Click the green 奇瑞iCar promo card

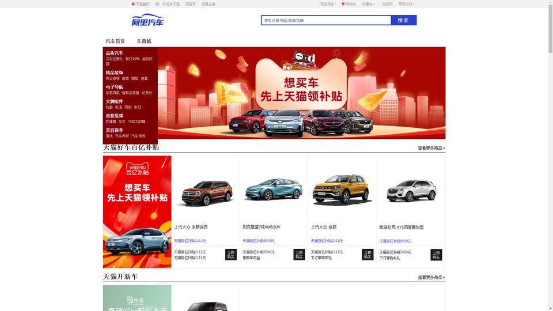click(137, 298)
